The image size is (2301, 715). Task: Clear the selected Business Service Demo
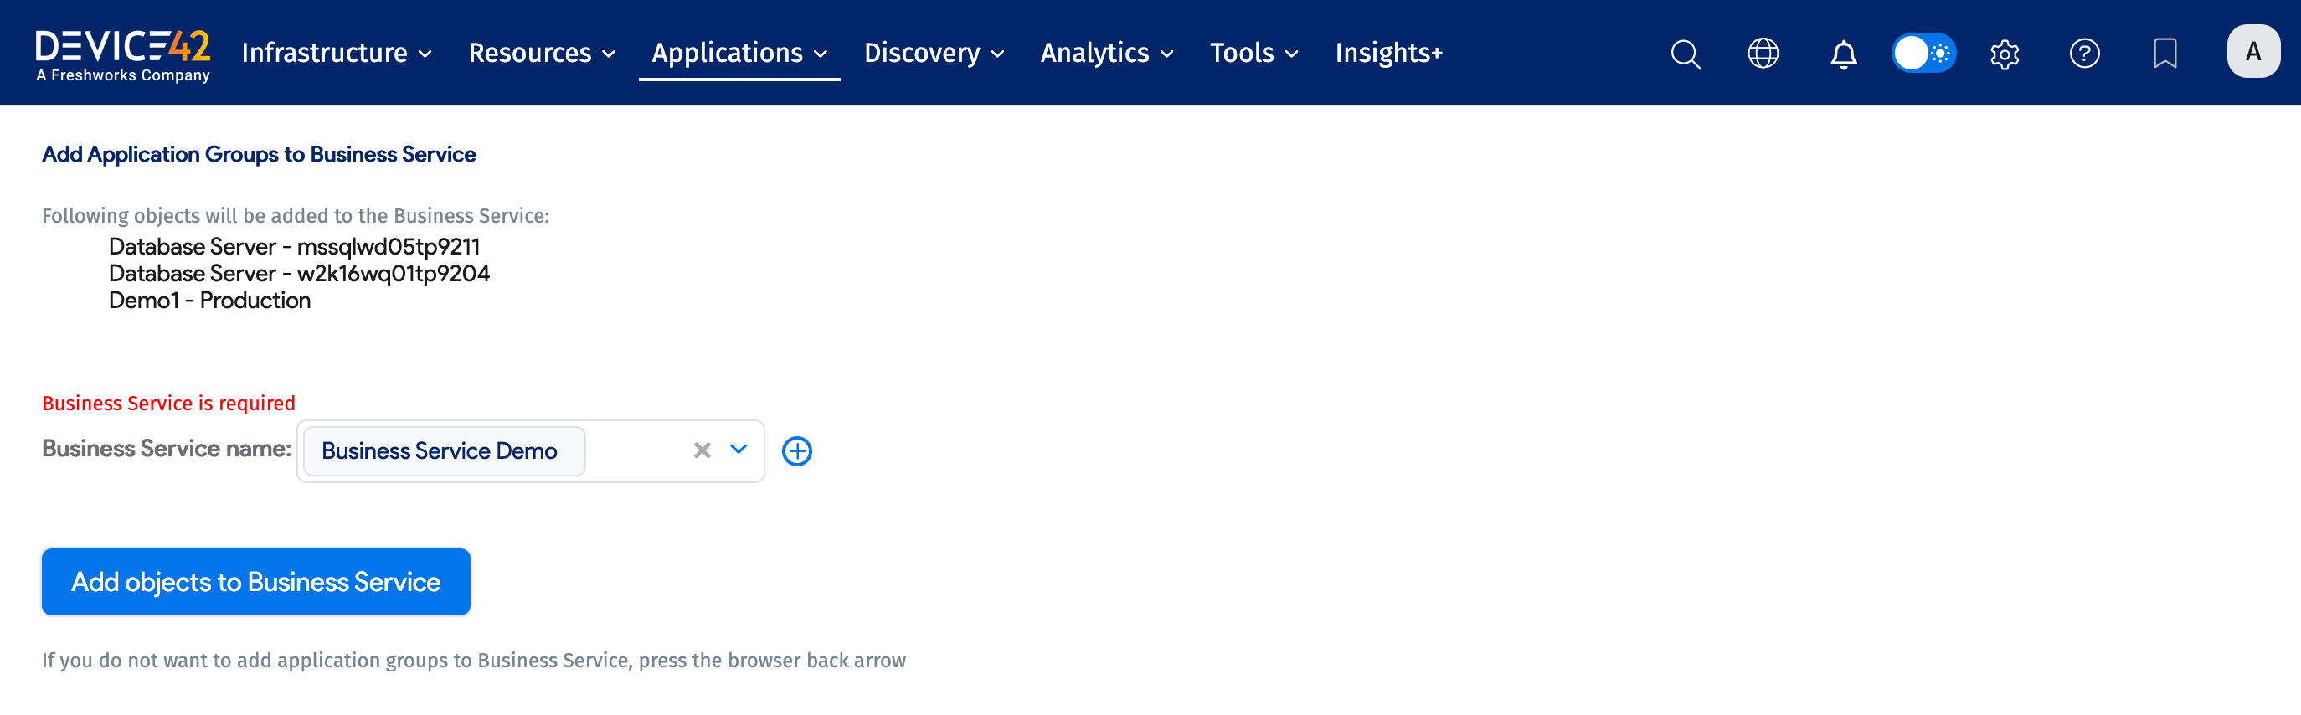702,450
